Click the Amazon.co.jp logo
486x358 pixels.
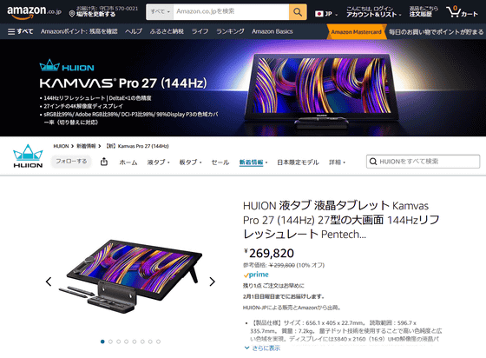(x=34, y=12)
